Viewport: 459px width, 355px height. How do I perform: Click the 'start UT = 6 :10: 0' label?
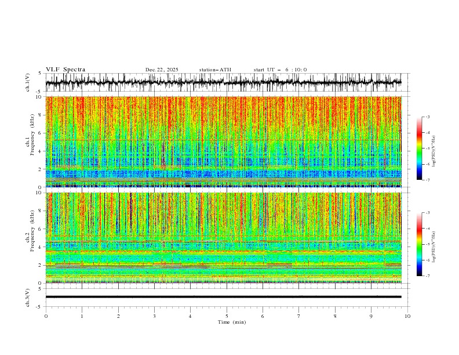(x=280, y=70)
